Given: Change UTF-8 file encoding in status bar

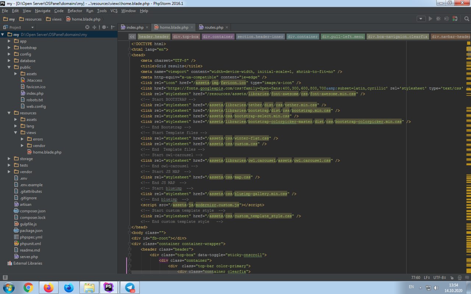Looking at the screenshot, I should click(440, 278).
